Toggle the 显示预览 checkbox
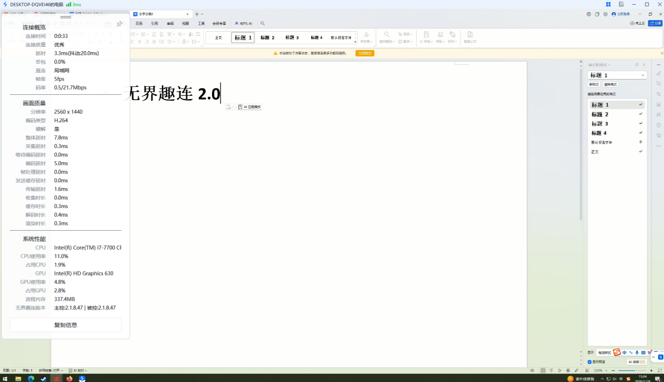The image size is (664, 382). [590, 362]
